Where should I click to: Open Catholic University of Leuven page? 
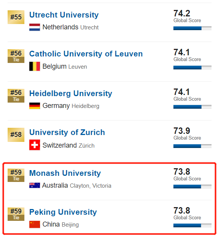86,54
